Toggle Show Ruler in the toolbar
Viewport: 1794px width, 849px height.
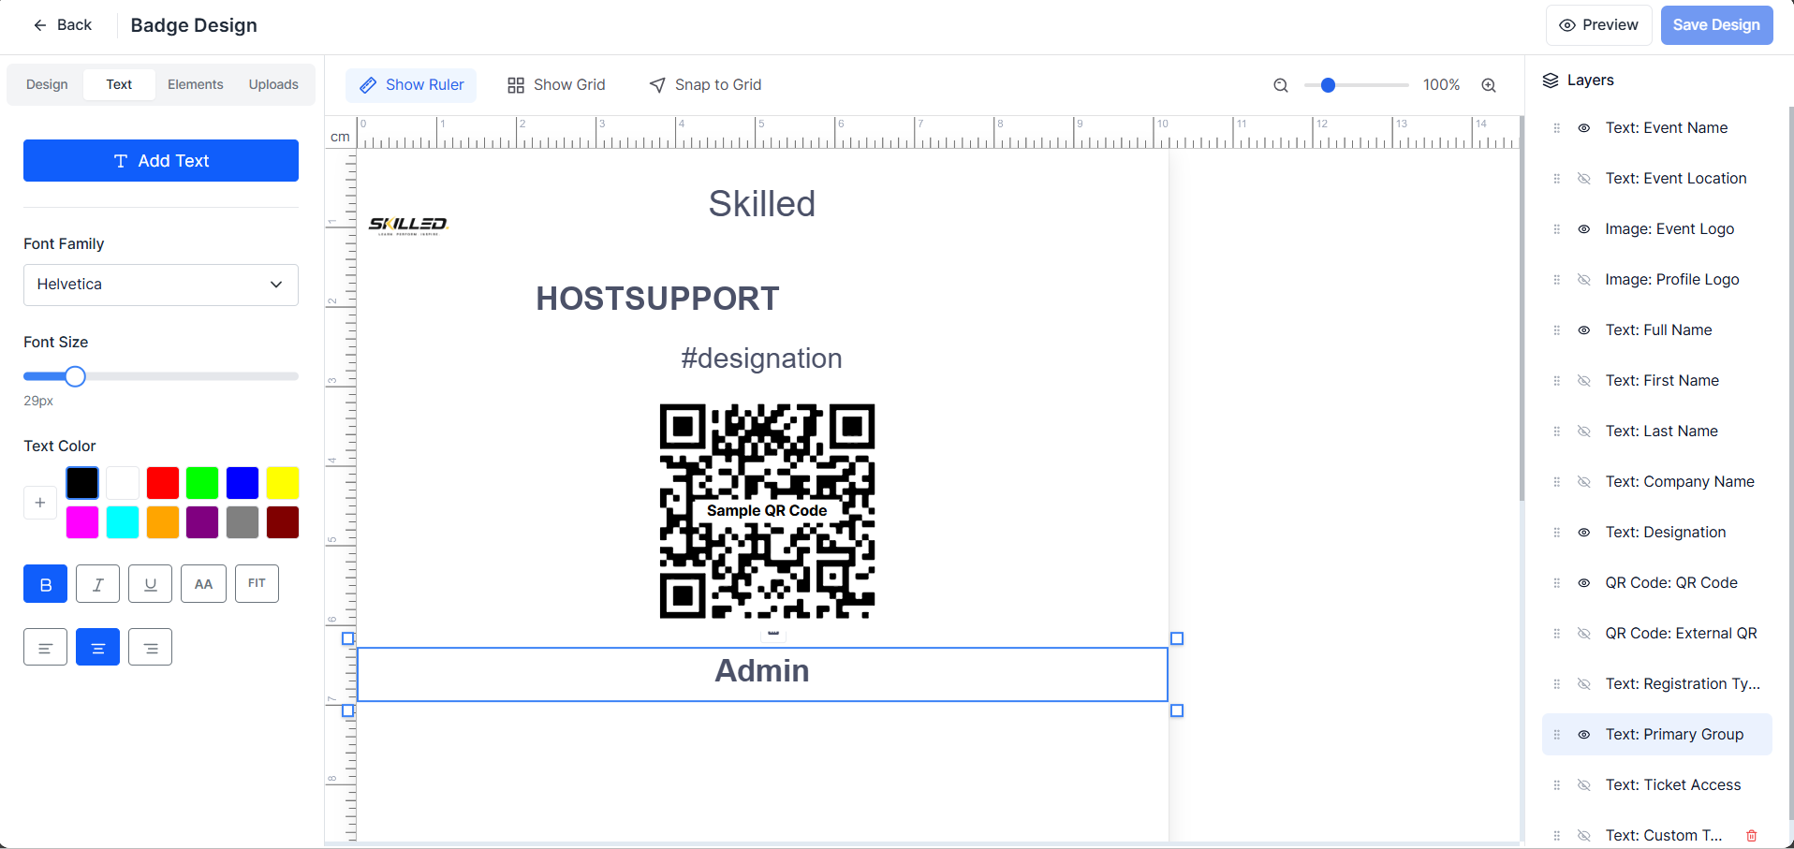[411, 85]
